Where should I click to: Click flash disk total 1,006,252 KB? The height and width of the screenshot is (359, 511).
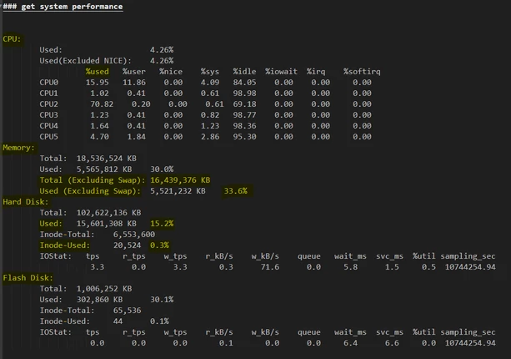104,289
